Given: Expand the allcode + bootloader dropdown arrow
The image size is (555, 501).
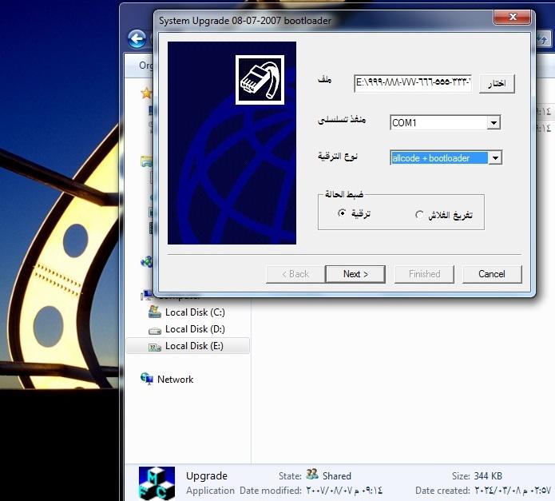Looking at the screenshot, I should point(495,158).
